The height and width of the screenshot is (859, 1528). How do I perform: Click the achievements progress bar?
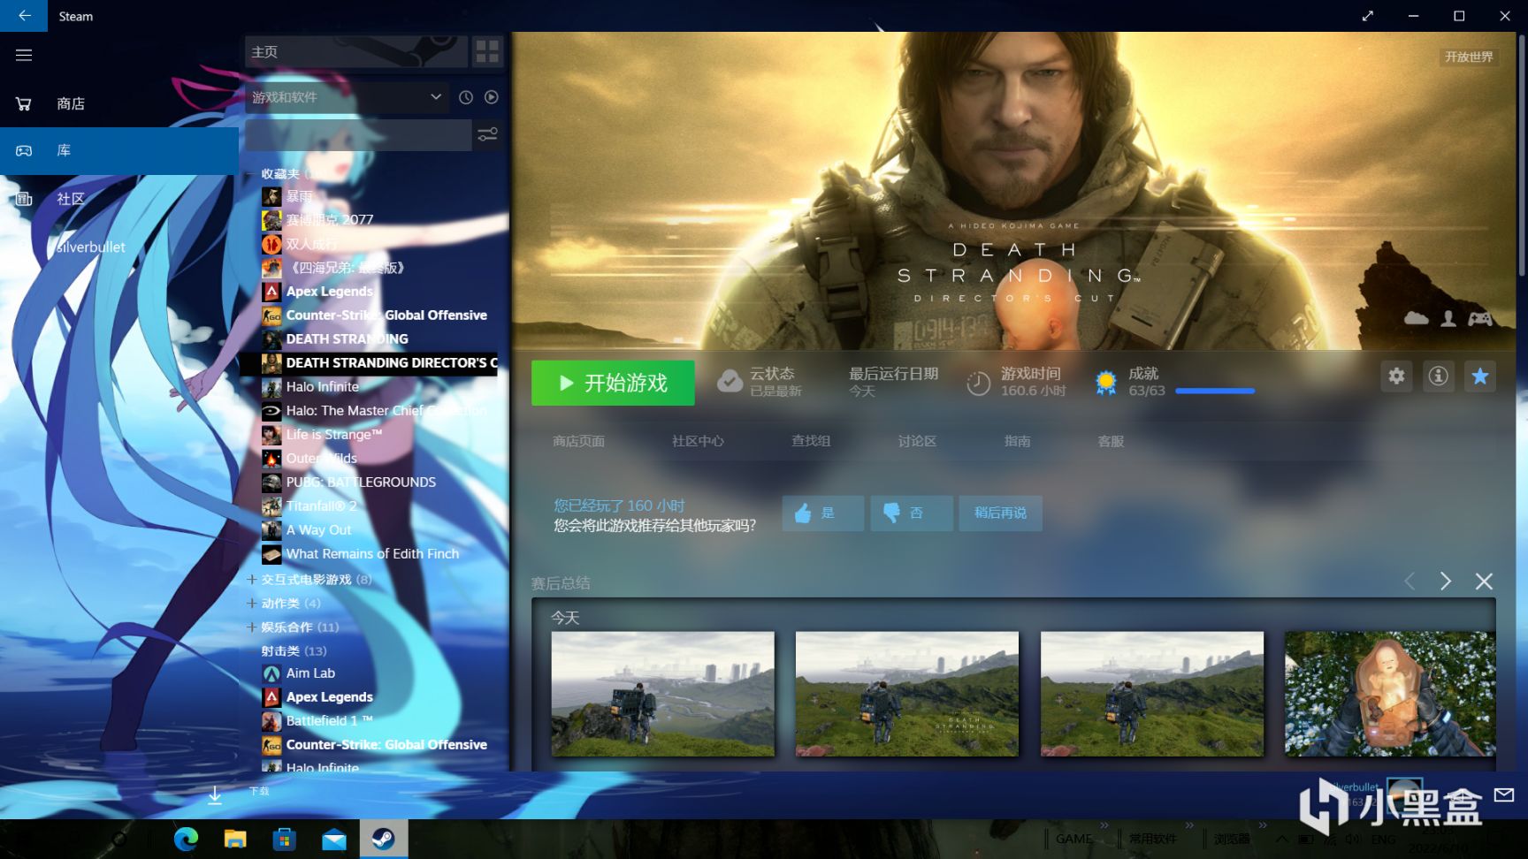pos(1215,391)
